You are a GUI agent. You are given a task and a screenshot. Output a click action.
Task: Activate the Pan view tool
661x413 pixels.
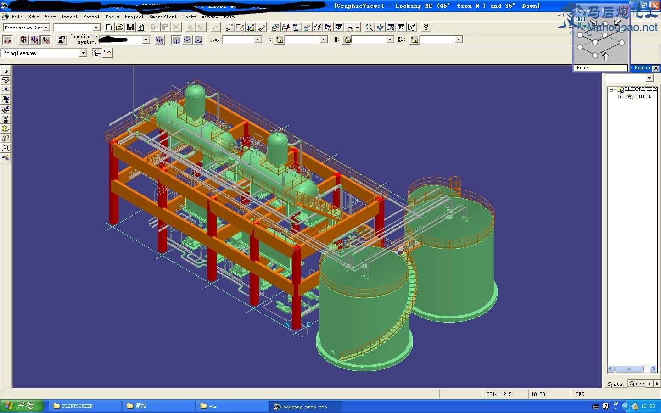tap(380, 28)
